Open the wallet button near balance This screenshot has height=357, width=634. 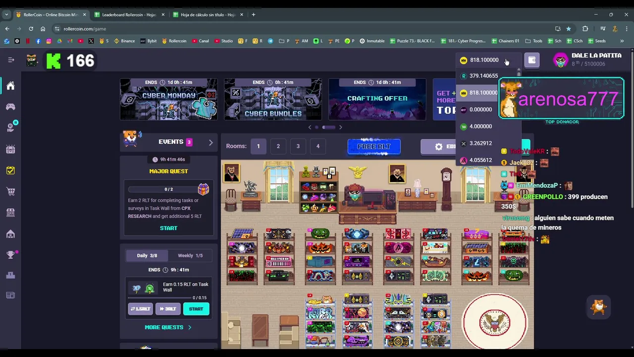pyautogui.click(x=531, y=60)
